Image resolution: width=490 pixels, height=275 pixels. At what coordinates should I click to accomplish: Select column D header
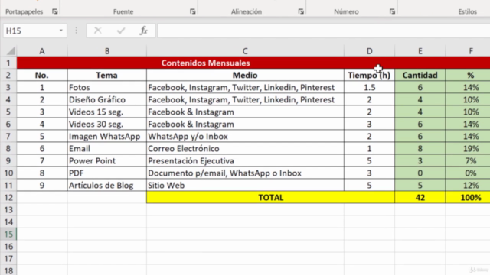(x=369, y=51)
